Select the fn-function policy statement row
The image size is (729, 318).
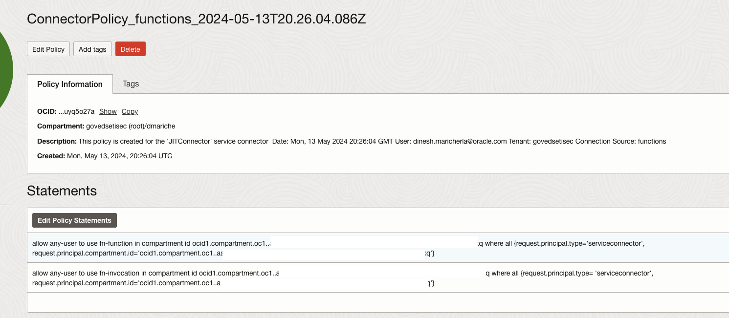(x=378, y=248)
